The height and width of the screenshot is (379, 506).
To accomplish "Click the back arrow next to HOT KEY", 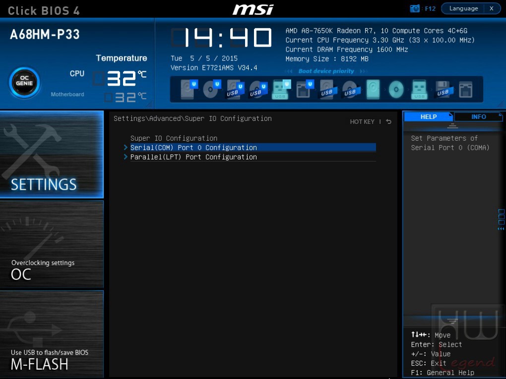I will [389, 121].
